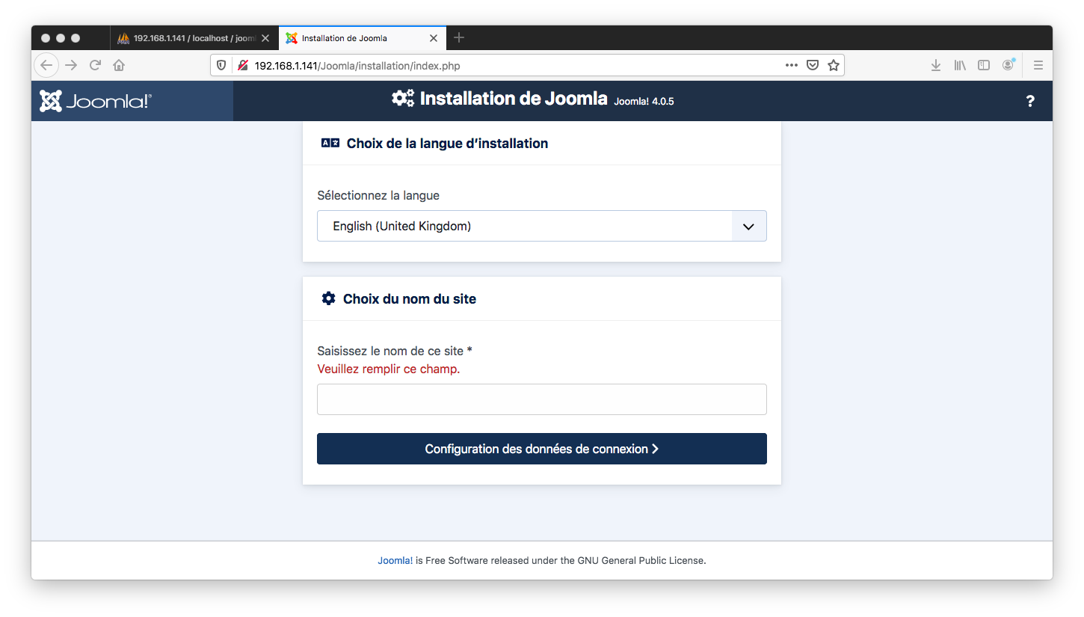Click the blocked-content permissions icon in the address bar

[x=242, y=65]
